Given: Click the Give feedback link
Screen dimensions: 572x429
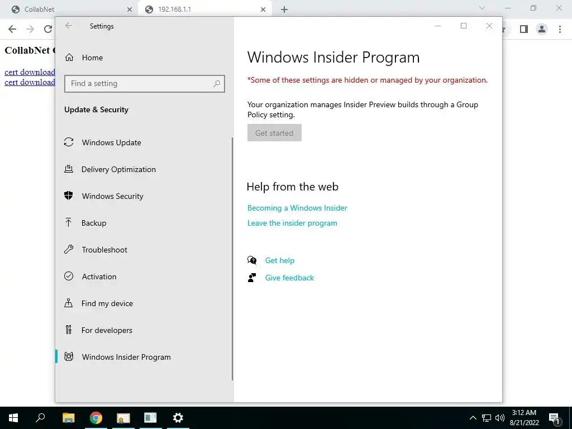Looking at the screenshot, I should coord(290,278).
